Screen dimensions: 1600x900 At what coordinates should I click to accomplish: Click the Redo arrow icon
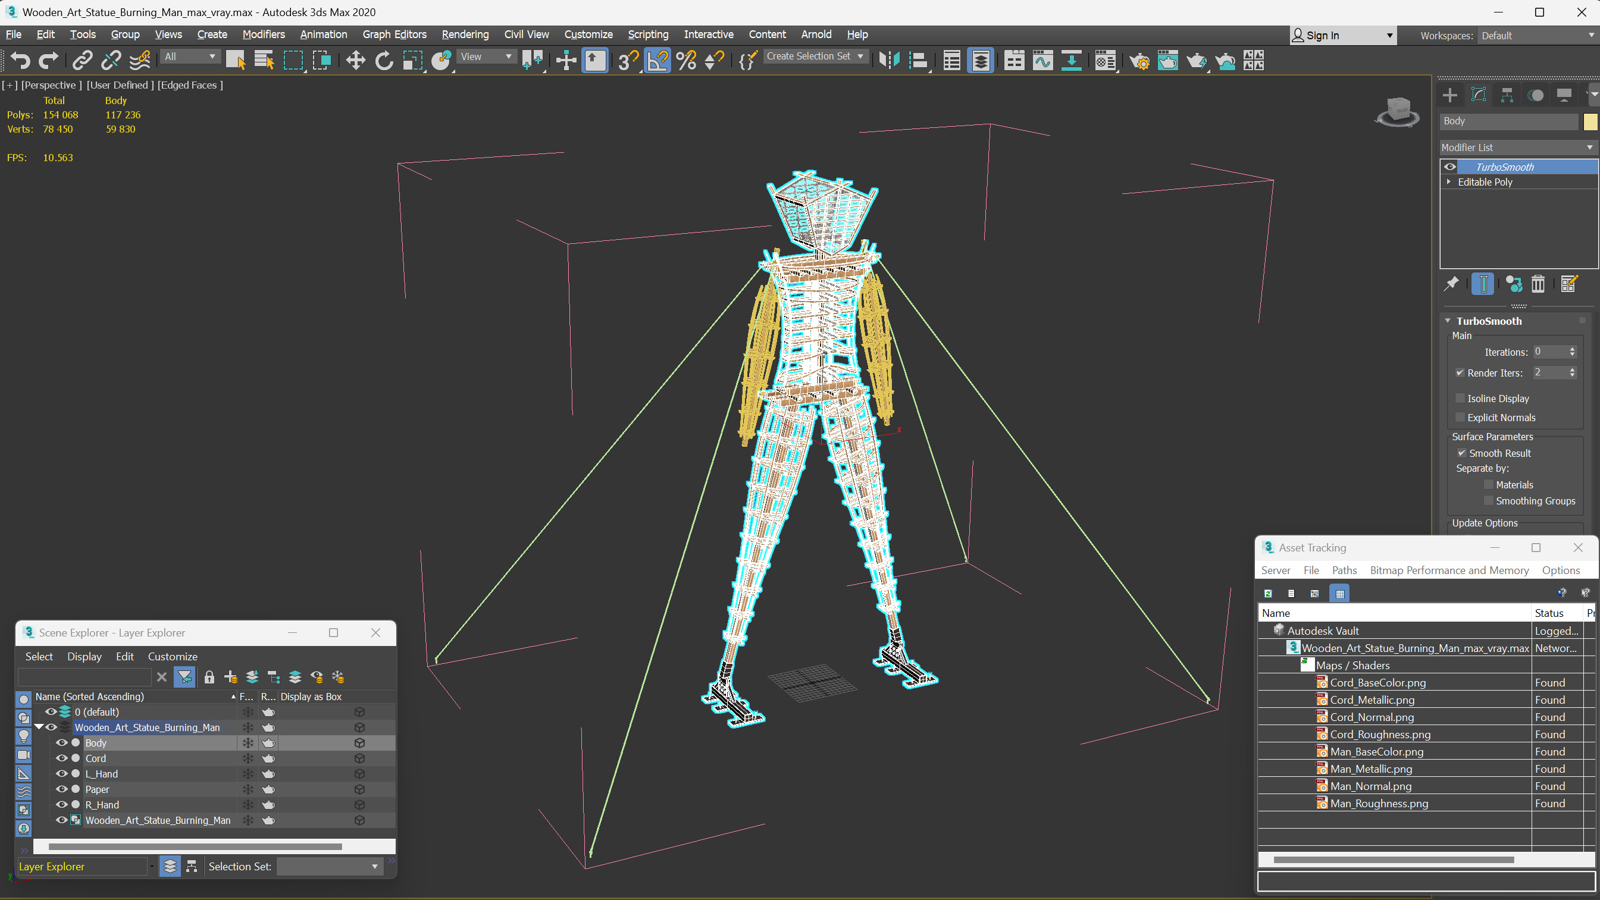(x=48, y=60)
